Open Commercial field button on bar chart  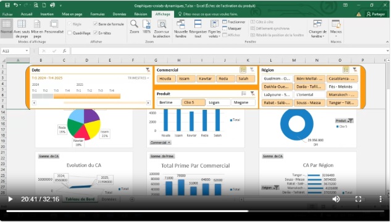(161, 142)
